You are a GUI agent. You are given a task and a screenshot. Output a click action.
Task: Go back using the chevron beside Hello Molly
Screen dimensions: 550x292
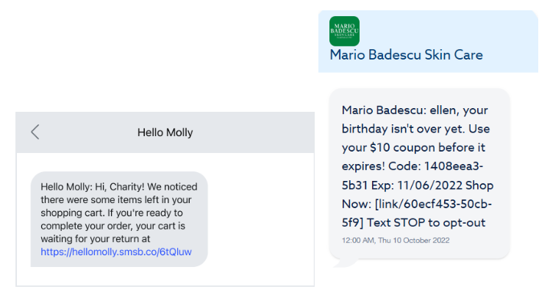[35, 132]
